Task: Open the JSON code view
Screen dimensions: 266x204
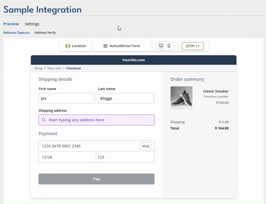Action: 193,46
